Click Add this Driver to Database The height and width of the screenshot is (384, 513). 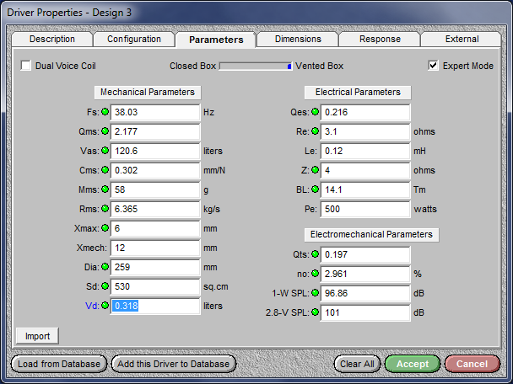[174, 364]
